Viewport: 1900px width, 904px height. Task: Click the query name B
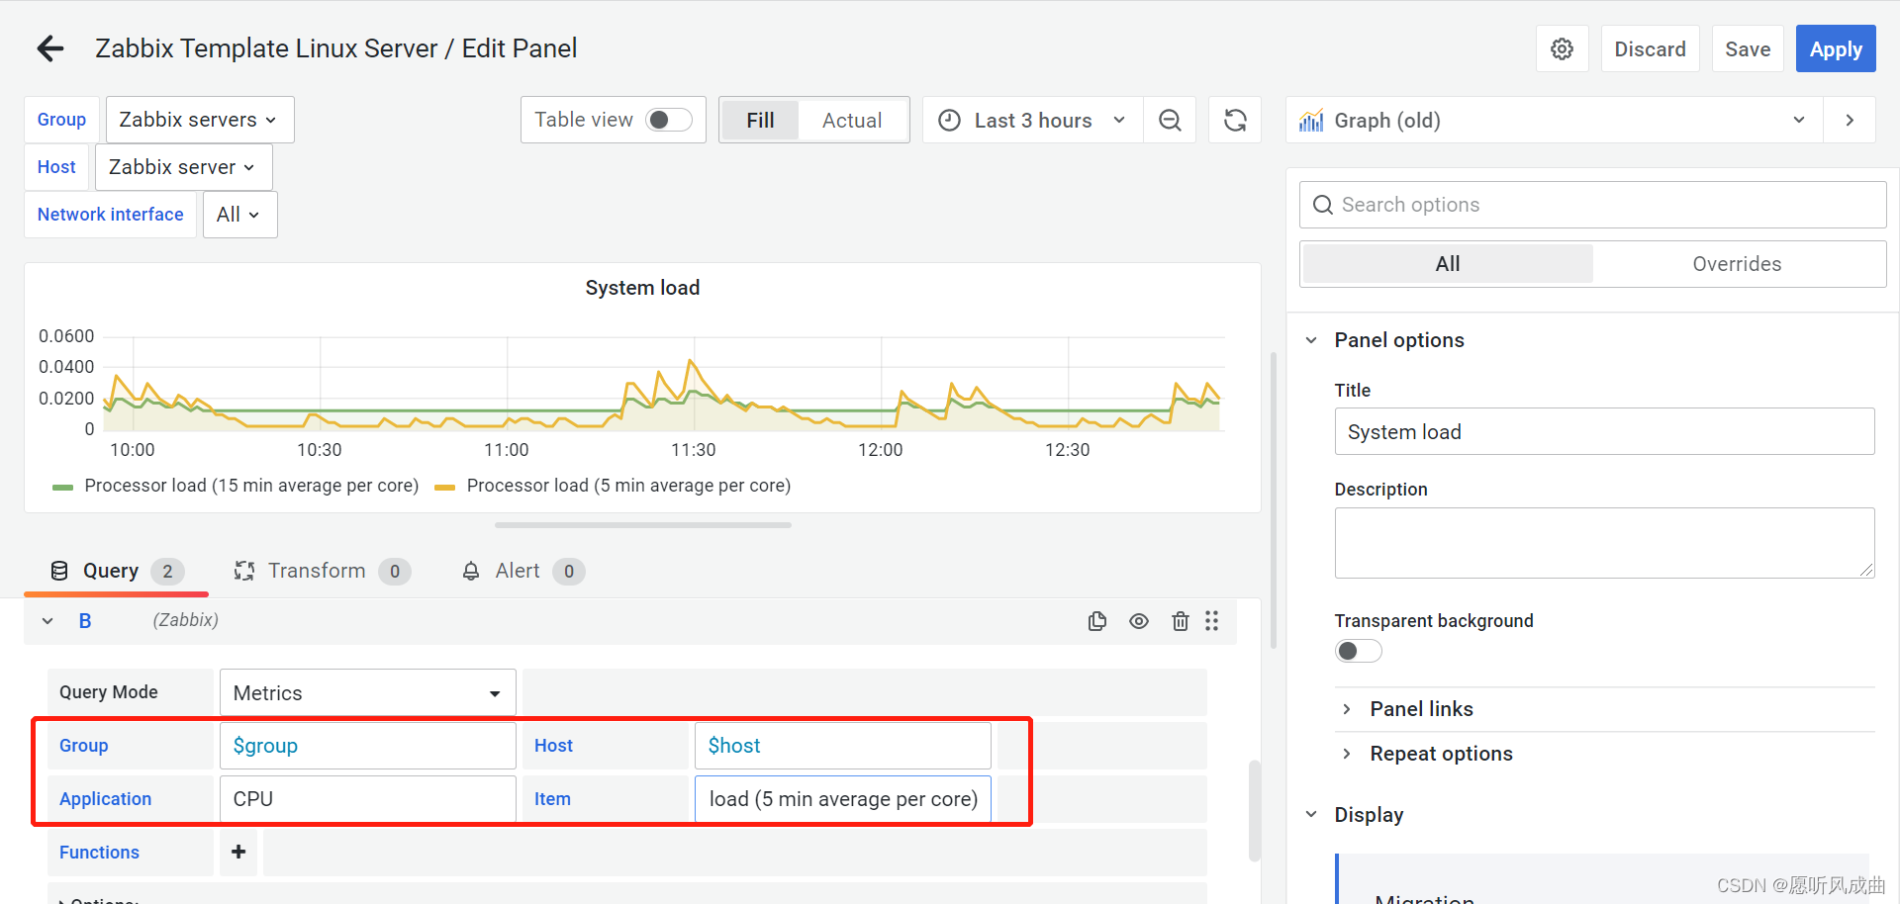(x=85, y=620)
